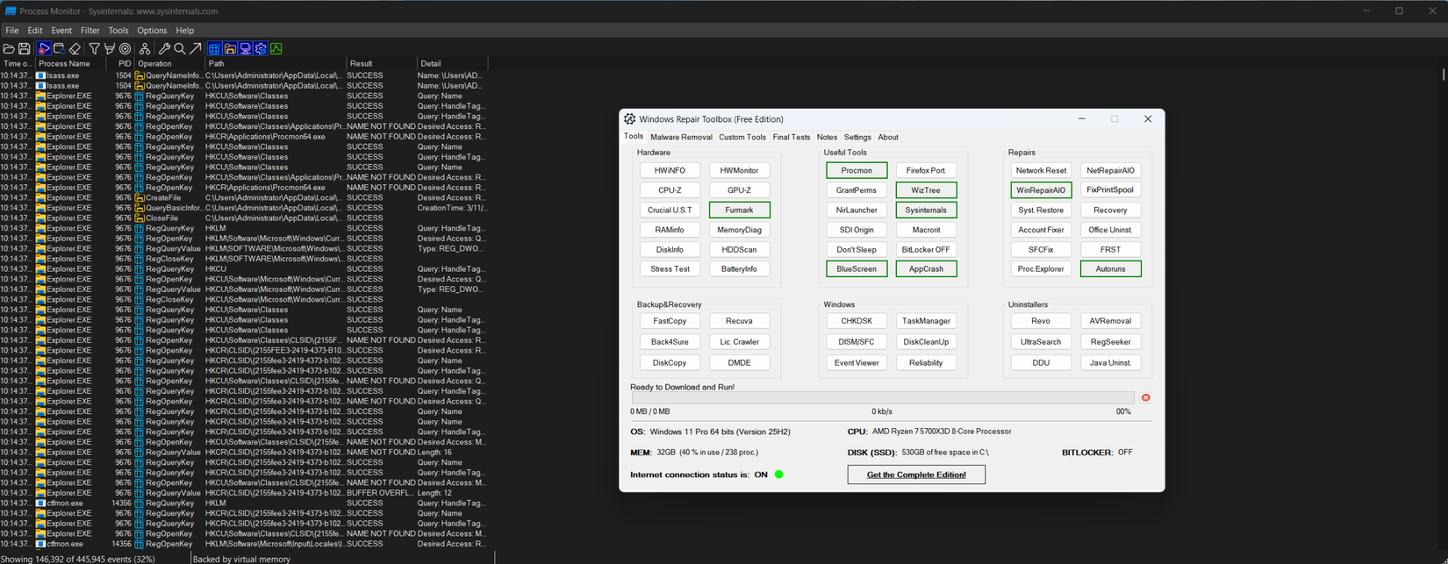The height and width of the screenshot is (564, 1448).
Task: Click the Procmon button under Useful Tools
Action: point(857,170)
